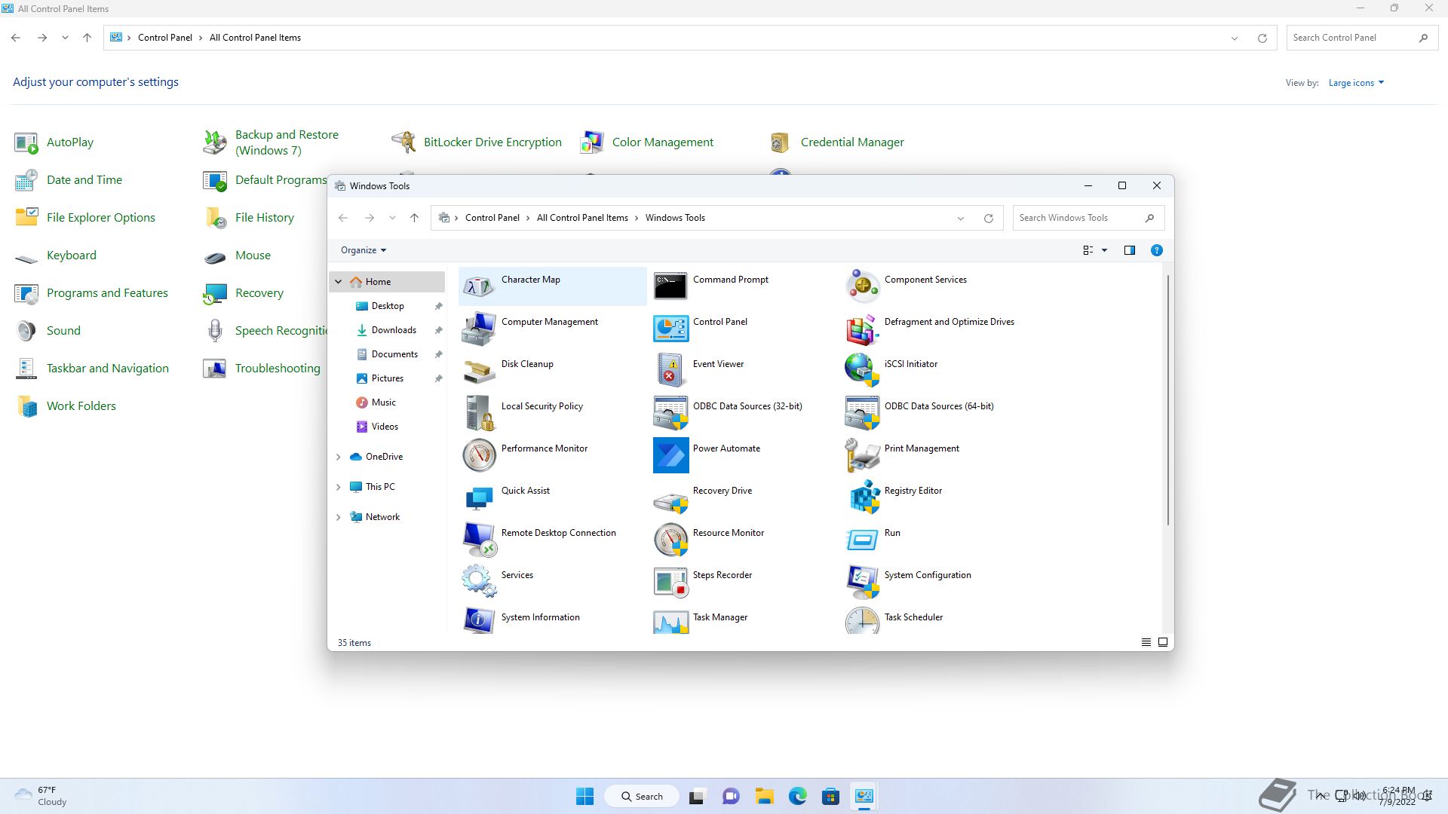Select Pictures in navigation pane
Screen dimensions: 1448x814
388,378
